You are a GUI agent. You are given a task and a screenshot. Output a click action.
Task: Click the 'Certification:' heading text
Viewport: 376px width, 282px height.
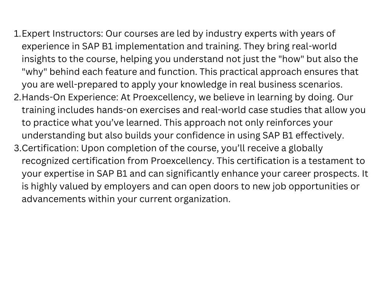[x=50, y=148]
